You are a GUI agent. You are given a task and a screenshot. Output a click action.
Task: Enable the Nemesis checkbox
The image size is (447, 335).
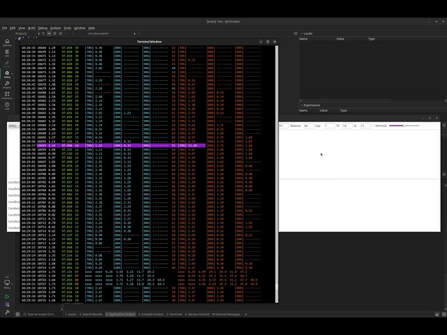pos(373,126)
